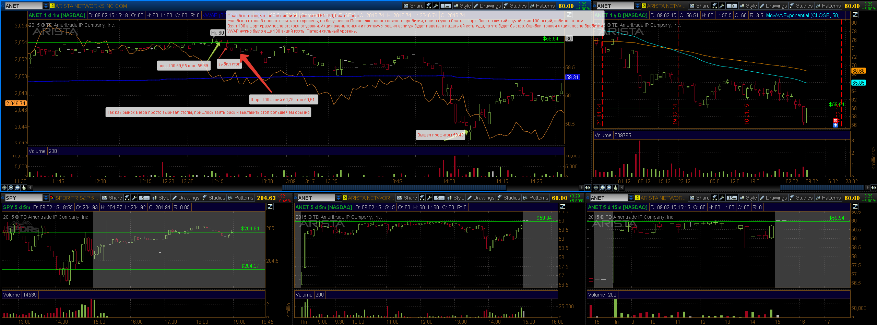Open Drawings in SPY chart
The width and height of the screenshot is (877, 325).
[x=186, y=198]
